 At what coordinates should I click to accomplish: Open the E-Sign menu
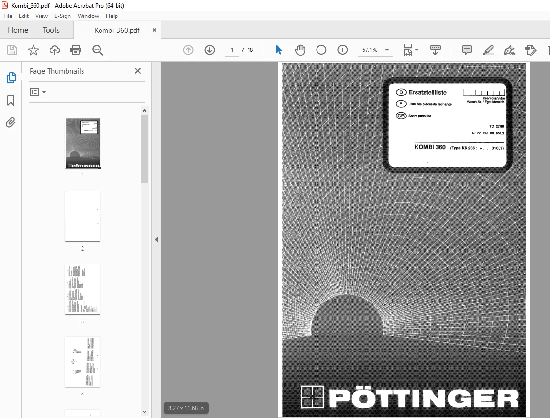(63, 16)
